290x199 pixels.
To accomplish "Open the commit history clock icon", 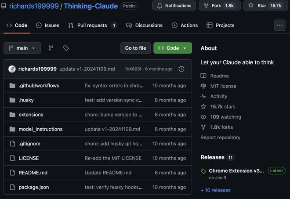I will coord(181,69).
